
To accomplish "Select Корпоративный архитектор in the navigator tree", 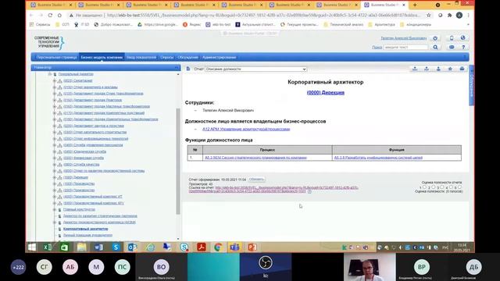I will (85, 229).
